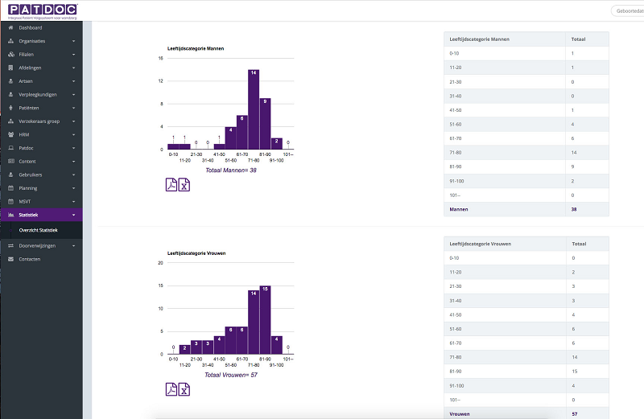Expand the Patiënten menu arrow
Image resolution: width=644 pixels, height=419 pixels.
(x=73, y=108)
